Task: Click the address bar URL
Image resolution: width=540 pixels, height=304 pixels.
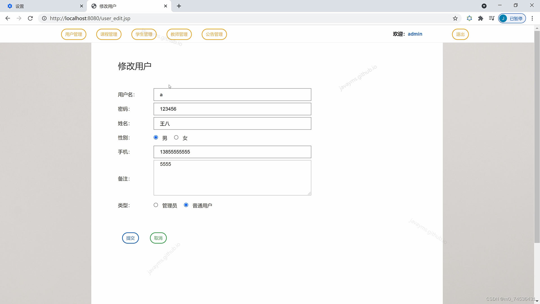Action: [90, 18]
